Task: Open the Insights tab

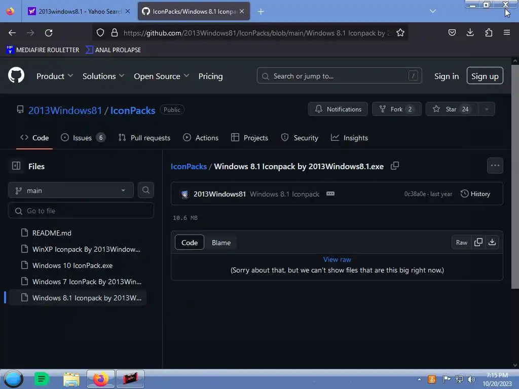Action: (x=349, y=138)
